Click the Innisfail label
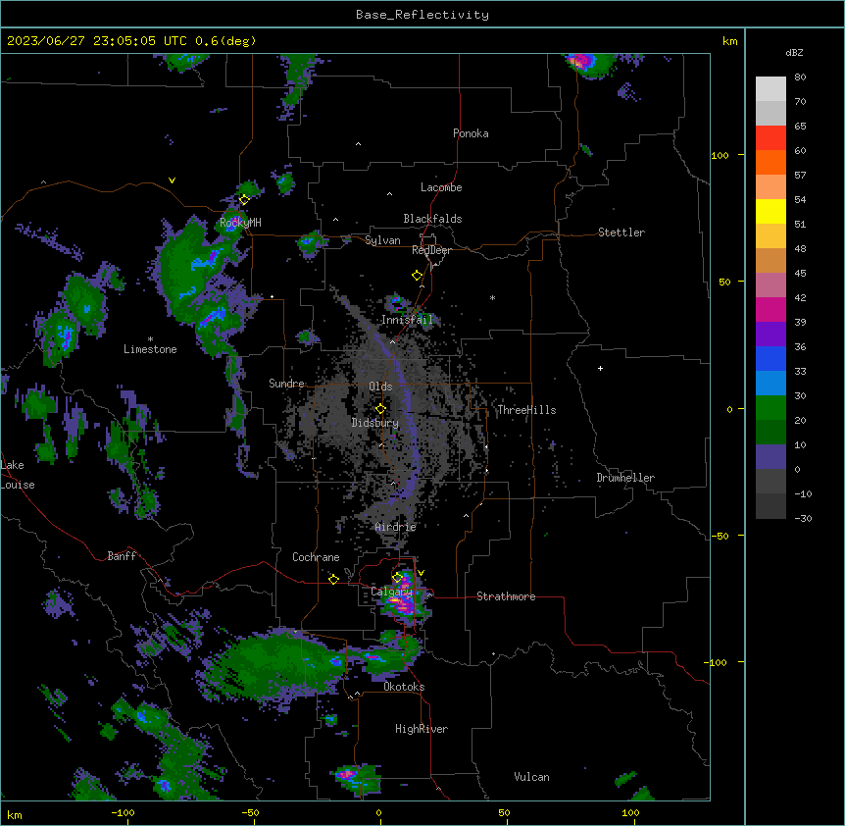 (x=407, y=320)
